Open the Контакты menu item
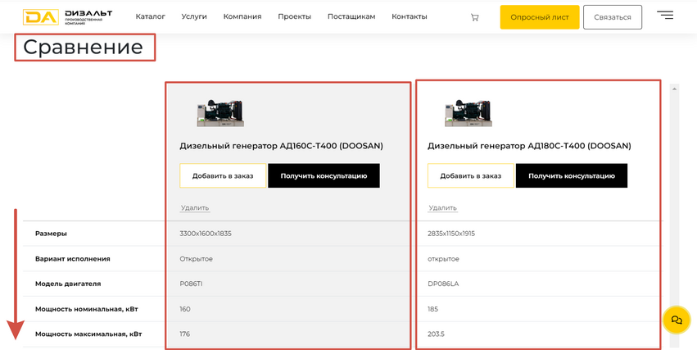697x350 pixels. coord(410,16)
